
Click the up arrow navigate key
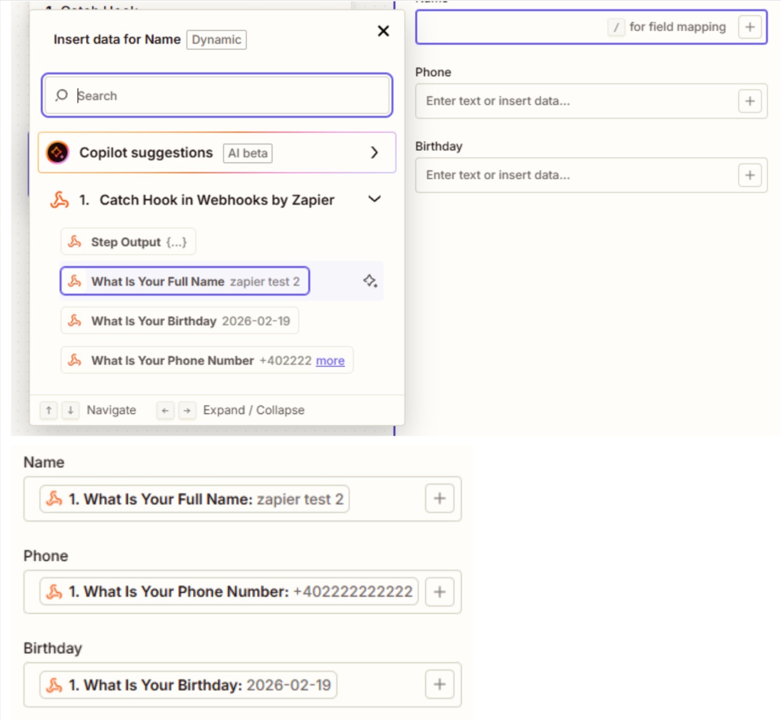point(48,410)
